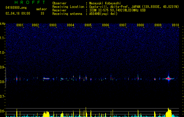Click the 0905 time marker
Viewport: 184px width, 117px height.
click(x=88, y=25)
